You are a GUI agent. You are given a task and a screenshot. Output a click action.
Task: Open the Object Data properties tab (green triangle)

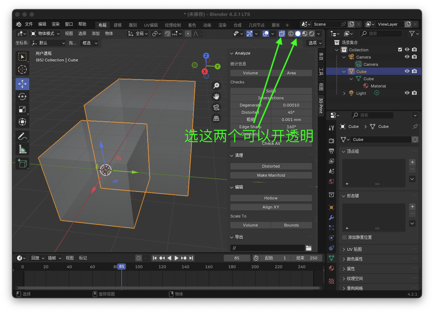pos(331,258)
